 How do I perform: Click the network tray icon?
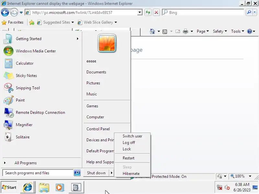[x=220, y=188]
